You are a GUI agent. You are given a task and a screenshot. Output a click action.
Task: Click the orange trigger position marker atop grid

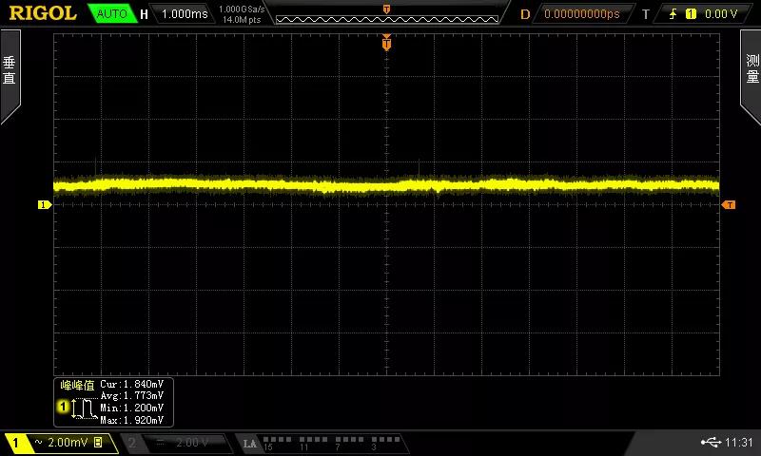(x=386, y=43)
